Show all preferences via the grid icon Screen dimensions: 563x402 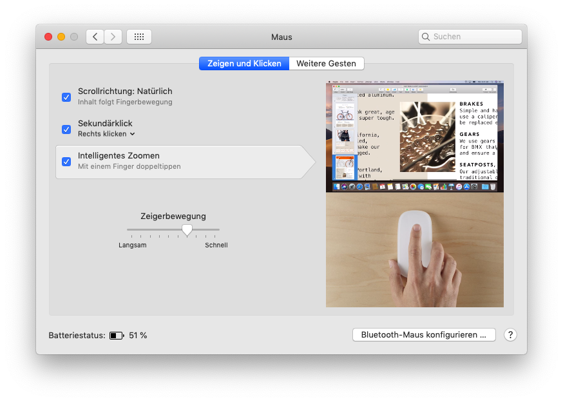[x=139, y=37]
